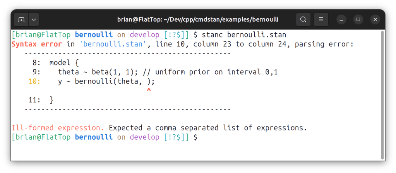The width and height of the screenshot is (396, 173).
Task: Open the terminal search tool
Action: pyautogui.click(x=303, y=19)
